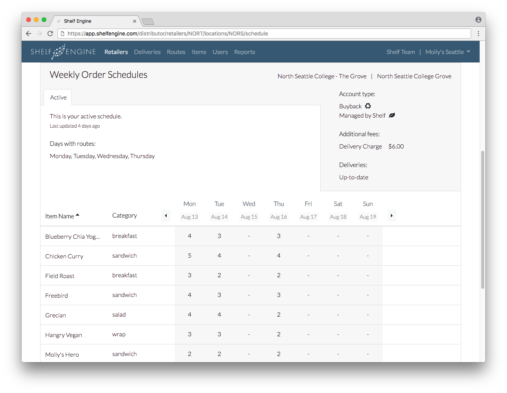Image resolution: width=507 pixels, height=393 pixels.
Task: Click the salad category in Grecian row
Action: pos(119,315)
